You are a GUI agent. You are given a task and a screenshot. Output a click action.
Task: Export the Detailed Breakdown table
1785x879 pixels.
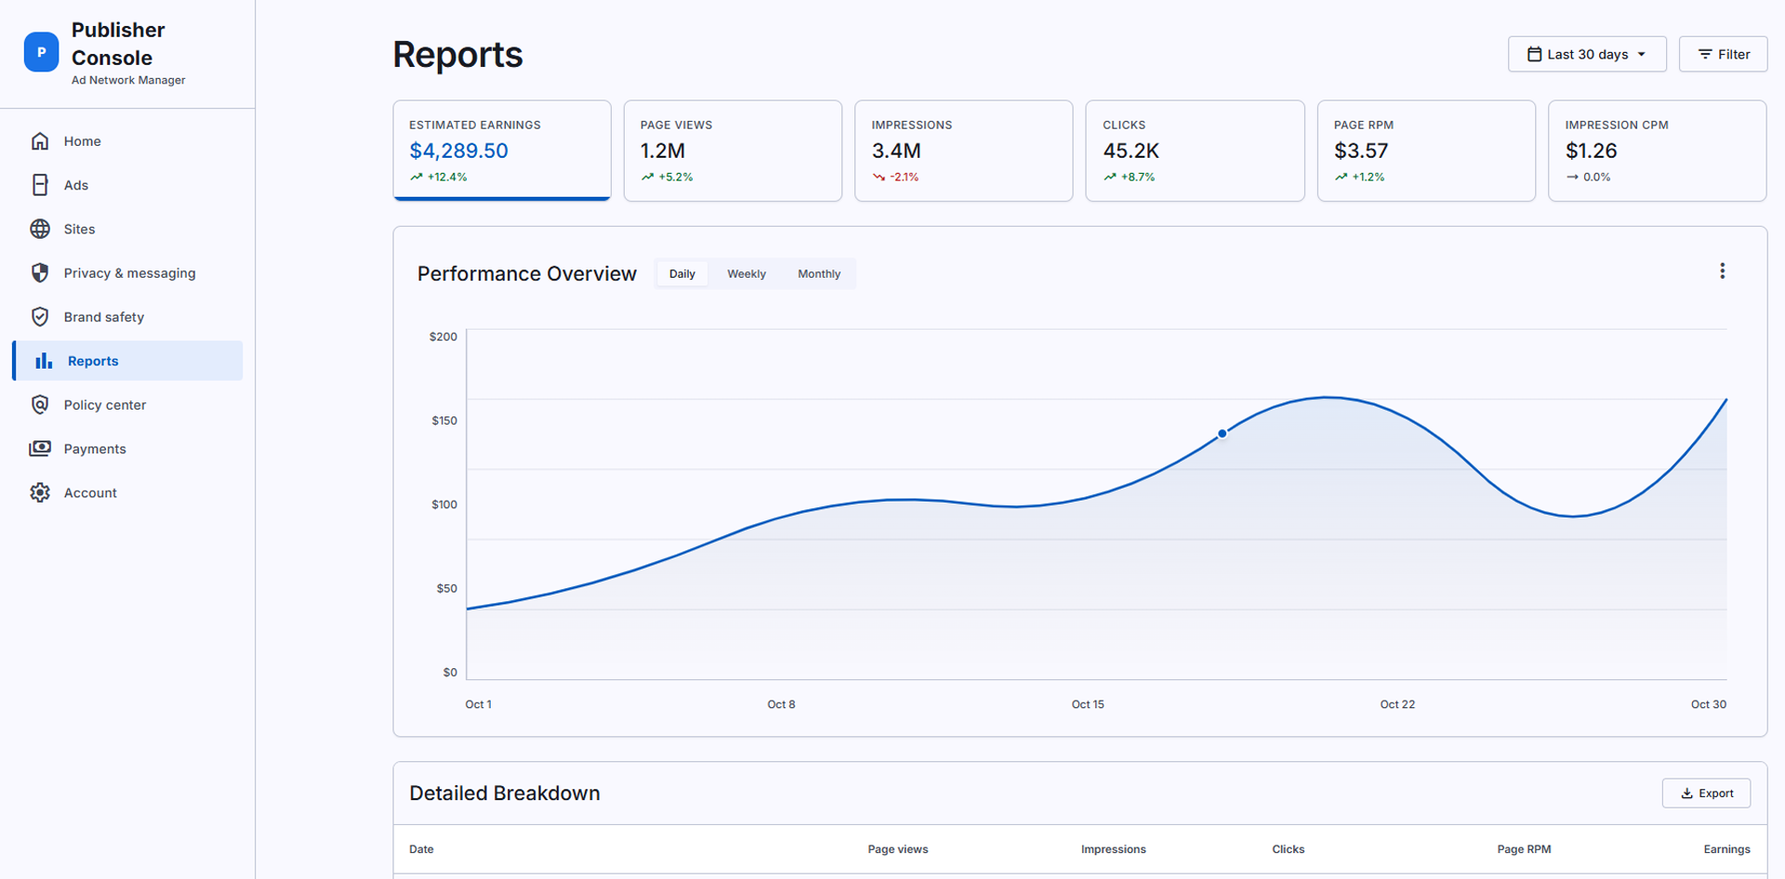(x=1706, y=794)
